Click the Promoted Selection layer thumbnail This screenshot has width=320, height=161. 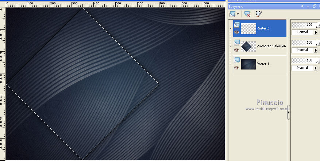tap(248, 46)
